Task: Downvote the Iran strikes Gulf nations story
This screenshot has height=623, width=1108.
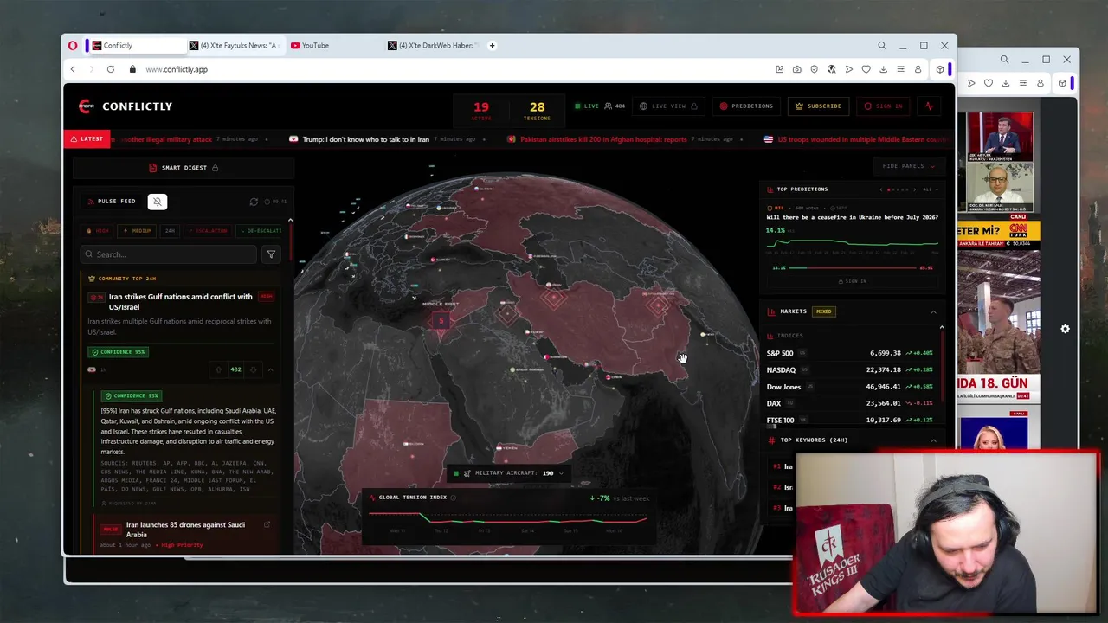Action: [253, 369]
